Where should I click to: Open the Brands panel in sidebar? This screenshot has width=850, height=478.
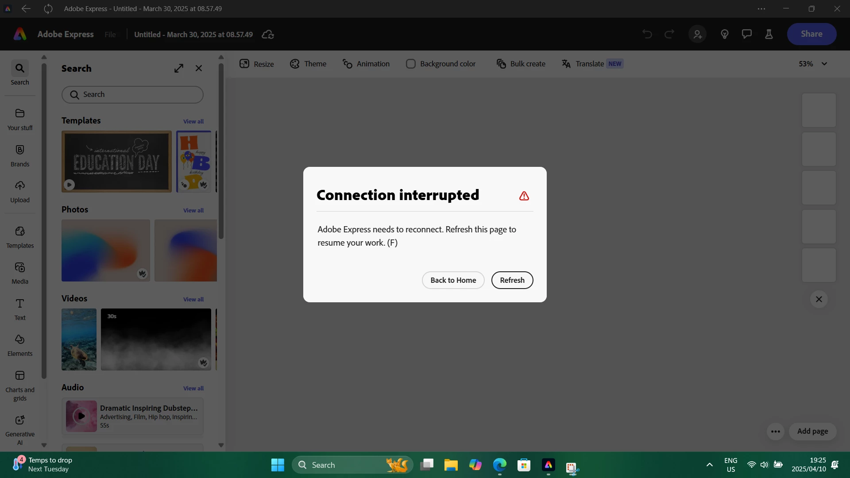pos(19,155)
